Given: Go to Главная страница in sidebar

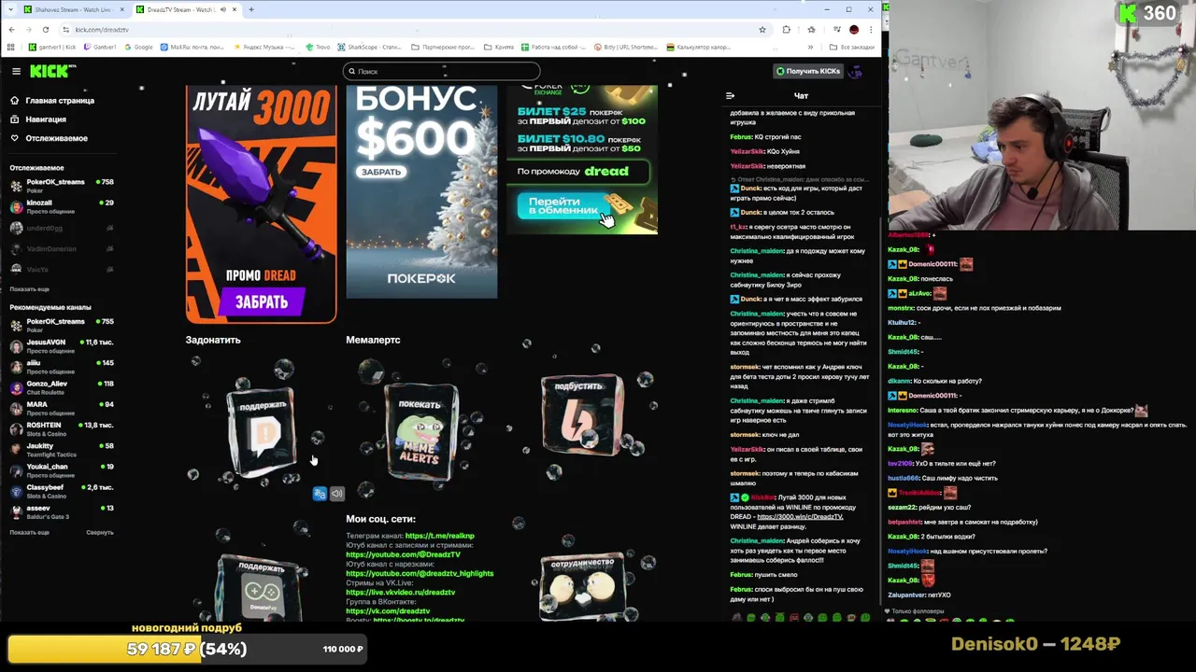Looking at the screenshot, I should 60,100.
